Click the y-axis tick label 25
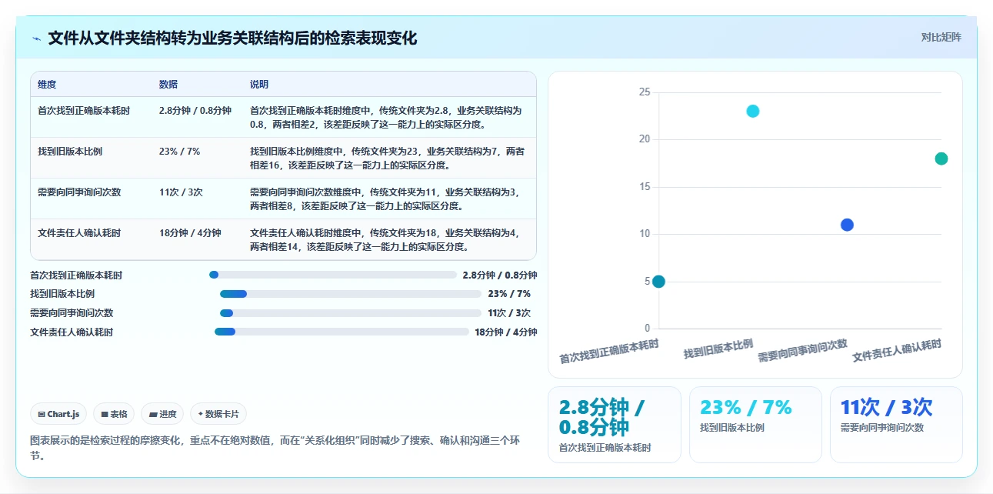 pyautogui.click(x=645, y=92)
